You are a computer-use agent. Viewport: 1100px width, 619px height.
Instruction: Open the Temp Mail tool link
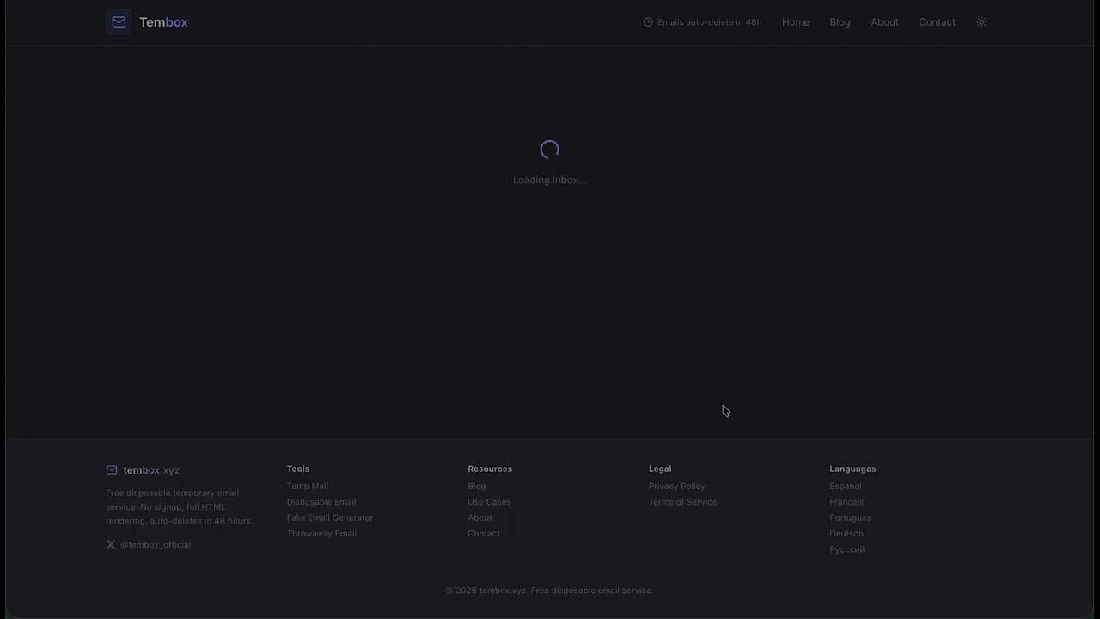click(307, 486)
